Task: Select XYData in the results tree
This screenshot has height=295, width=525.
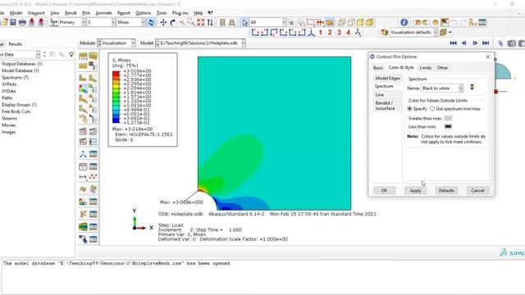Action: (9, 91)
